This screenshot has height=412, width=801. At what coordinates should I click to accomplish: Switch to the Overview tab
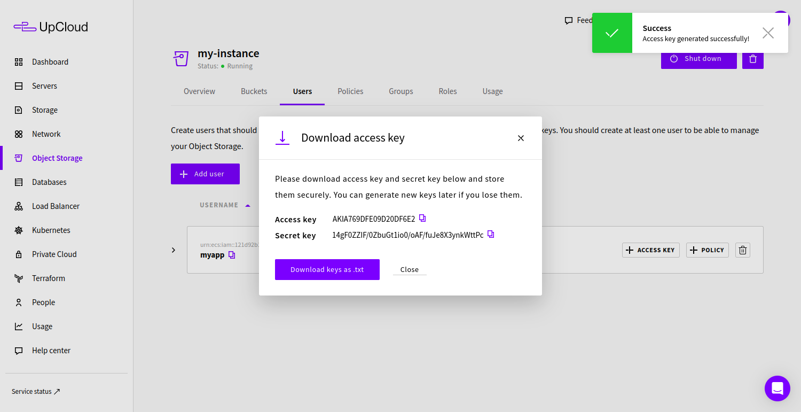[x=199, y=91]
